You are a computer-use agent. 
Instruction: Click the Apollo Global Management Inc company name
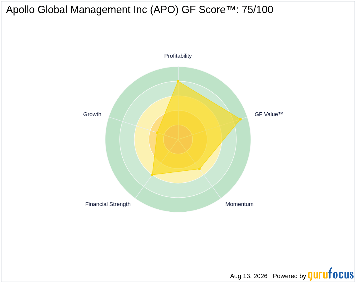[x=77, y=10]
